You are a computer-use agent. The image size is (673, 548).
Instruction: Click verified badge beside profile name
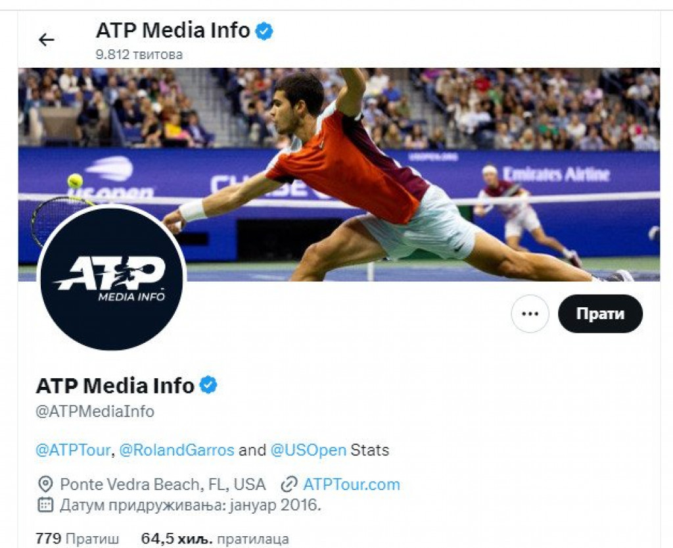[x=208, y=385]
